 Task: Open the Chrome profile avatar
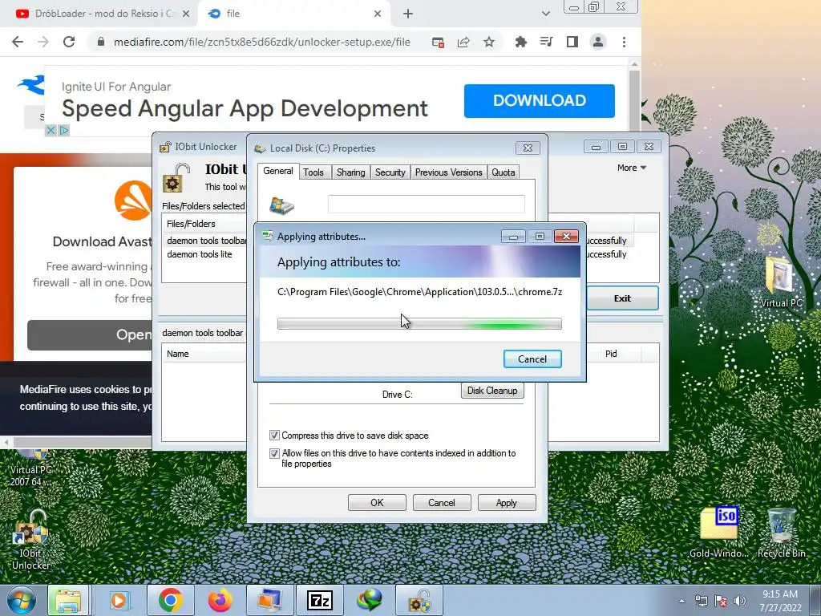[598, 42]
